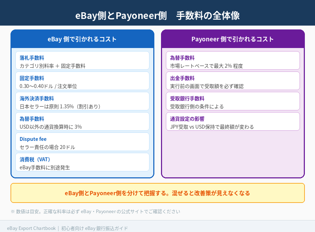Open the 出金手数料 card heading
This screenshot has width=315, height=232.
point(182,78)
